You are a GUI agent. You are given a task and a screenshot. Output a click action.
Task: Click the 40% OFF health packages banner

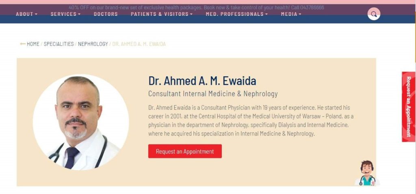pos(196,7)
